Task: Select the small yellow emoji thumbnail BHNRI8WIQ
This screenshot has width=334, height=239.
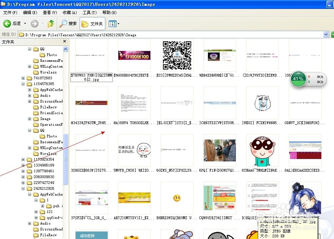Action: coord(177,198)
